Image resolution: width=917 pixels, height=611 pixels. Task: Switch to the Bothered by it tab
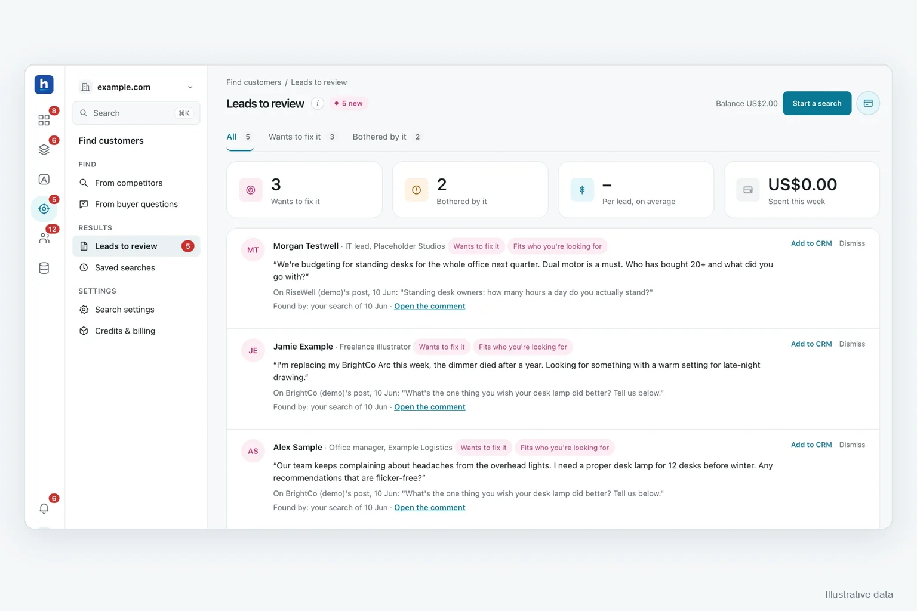387,137
